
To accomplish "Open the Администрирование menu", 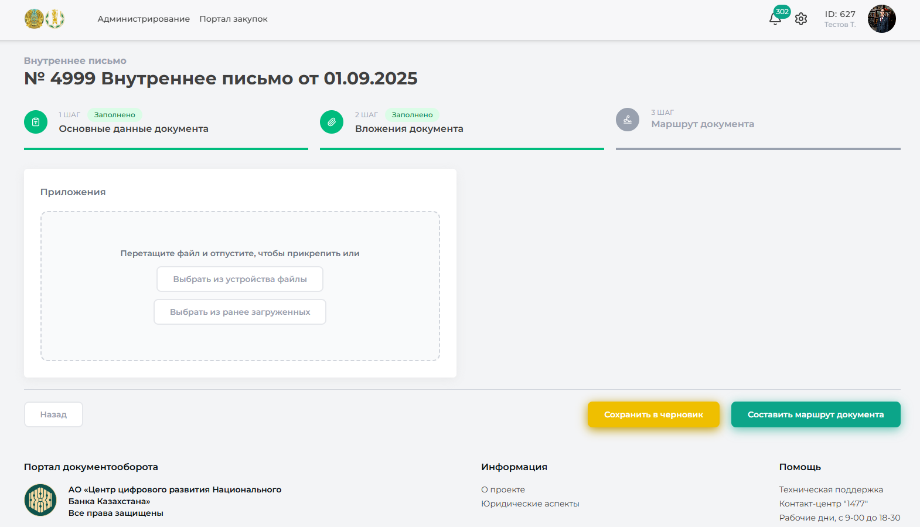I will 144,19.
